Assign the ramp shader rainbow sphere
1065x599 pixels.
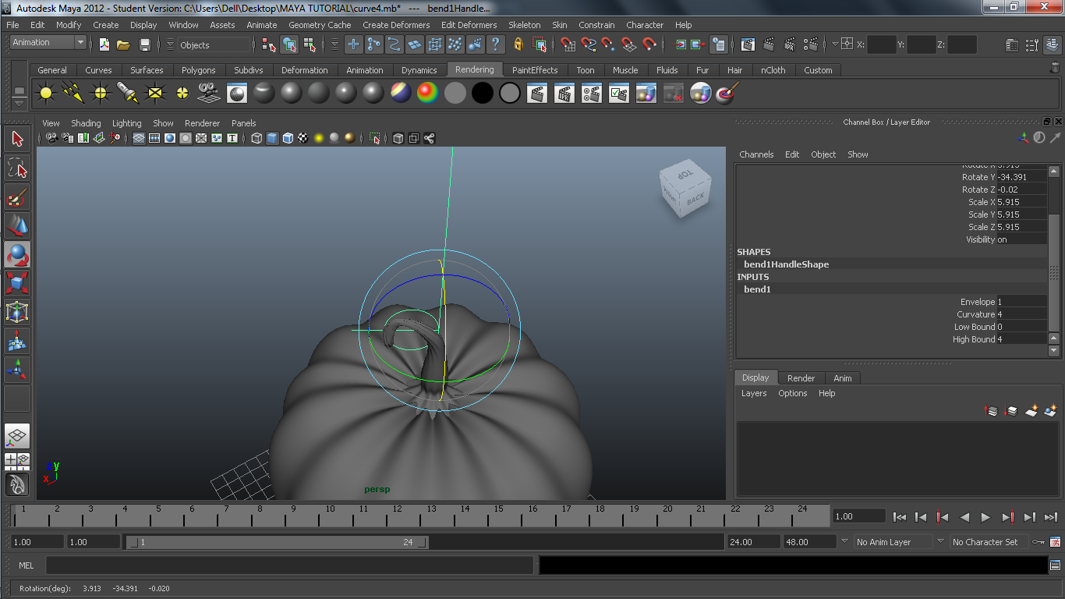427,94
